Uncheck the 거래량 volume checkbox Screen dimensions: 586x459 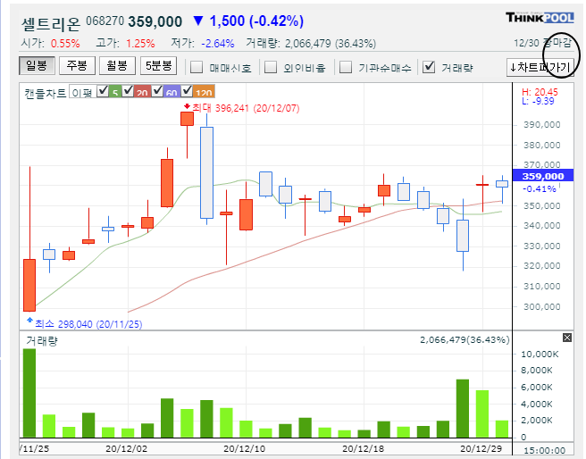(429, 67)
